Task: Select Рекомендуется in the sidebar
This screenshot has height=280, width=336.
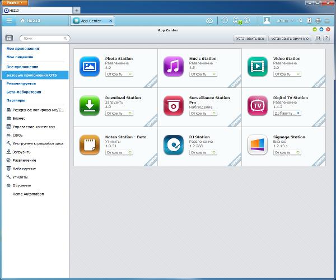Action: coord(21,83)
